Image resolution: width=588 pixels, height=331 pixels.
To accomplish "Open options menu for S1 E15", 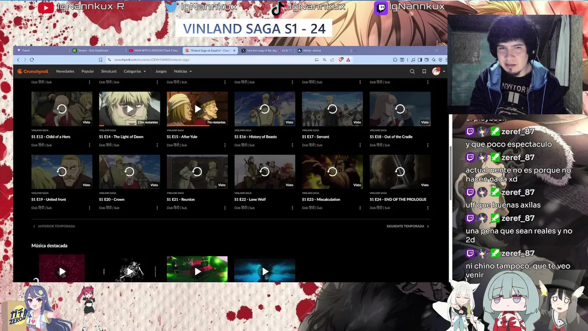I will tap(225, 145).
